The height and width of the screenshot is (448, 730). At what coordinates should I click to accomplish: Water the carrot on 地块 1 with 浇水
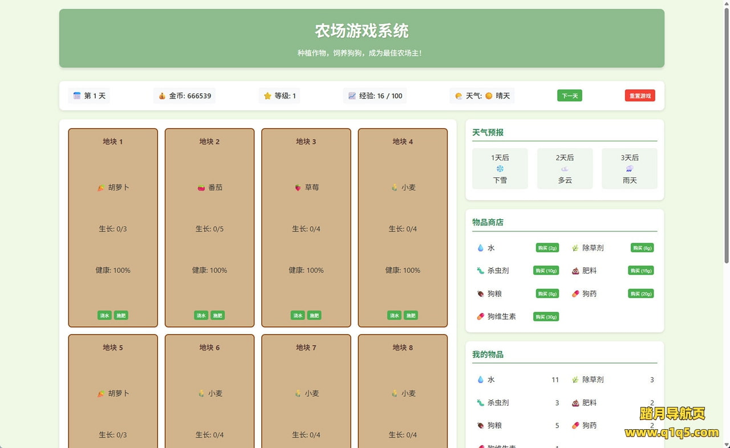click(x=104, y=315)
